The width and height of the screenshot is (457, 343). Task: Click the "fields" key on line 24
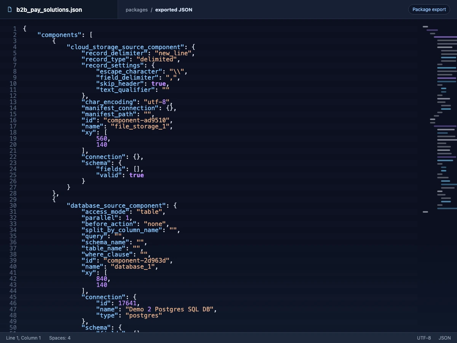click(111, 169)
